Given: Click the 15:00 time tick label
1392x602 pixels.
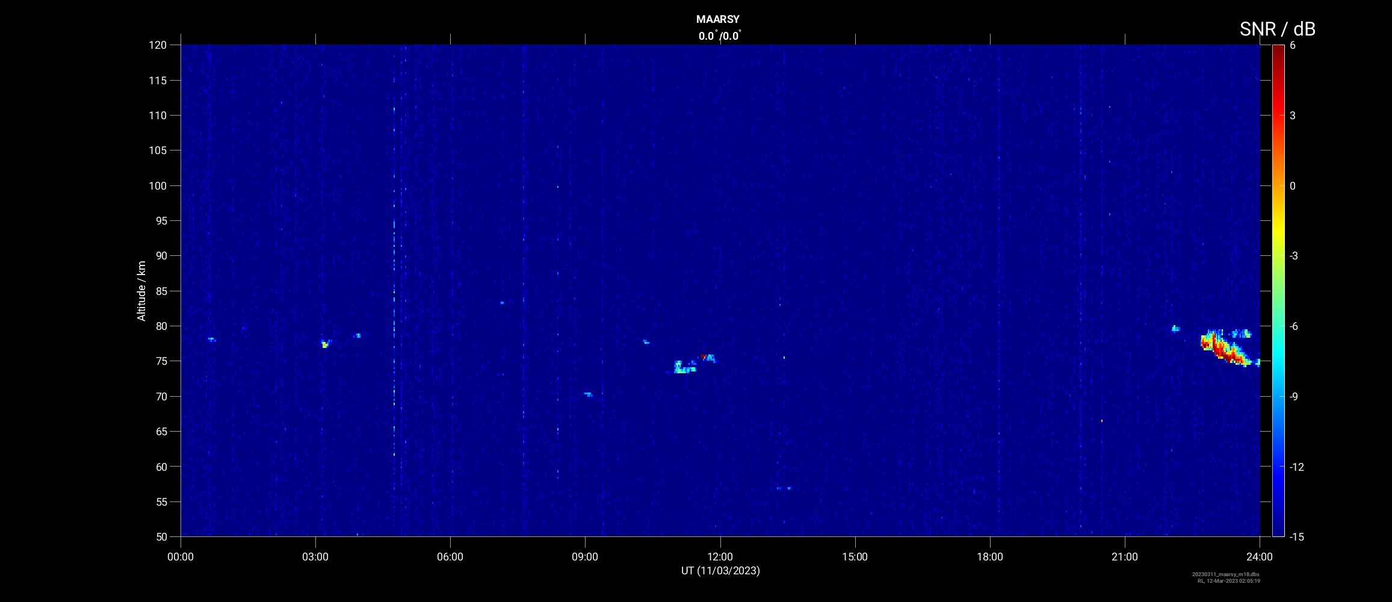Looking at the screenshot, I should (x=855, y=557).
